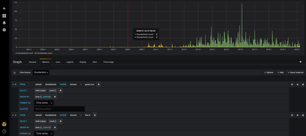This screenshot has height=136, width=306.
Task: Open query A hamburger menu icon
Action: [x=292, y=115]
